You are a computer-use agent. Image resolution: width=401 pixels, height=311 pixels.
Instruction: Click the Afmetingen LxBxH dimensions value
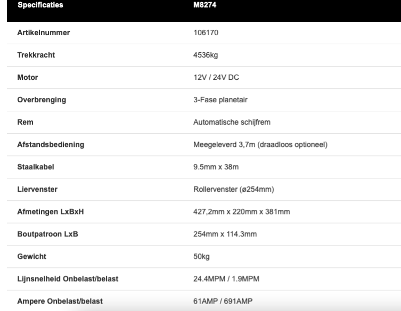(241, 211)
